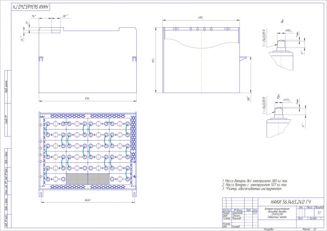Select note 3 about tool-provided dimension
Viewport: 327px width, 231px height.
[257, 189]
